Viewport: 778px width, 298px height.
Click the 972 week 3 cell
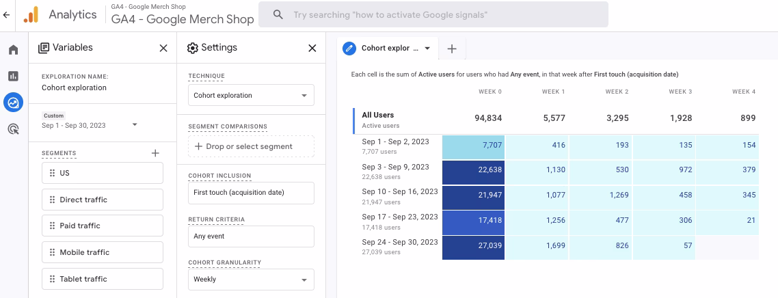(x=664, y=172)
